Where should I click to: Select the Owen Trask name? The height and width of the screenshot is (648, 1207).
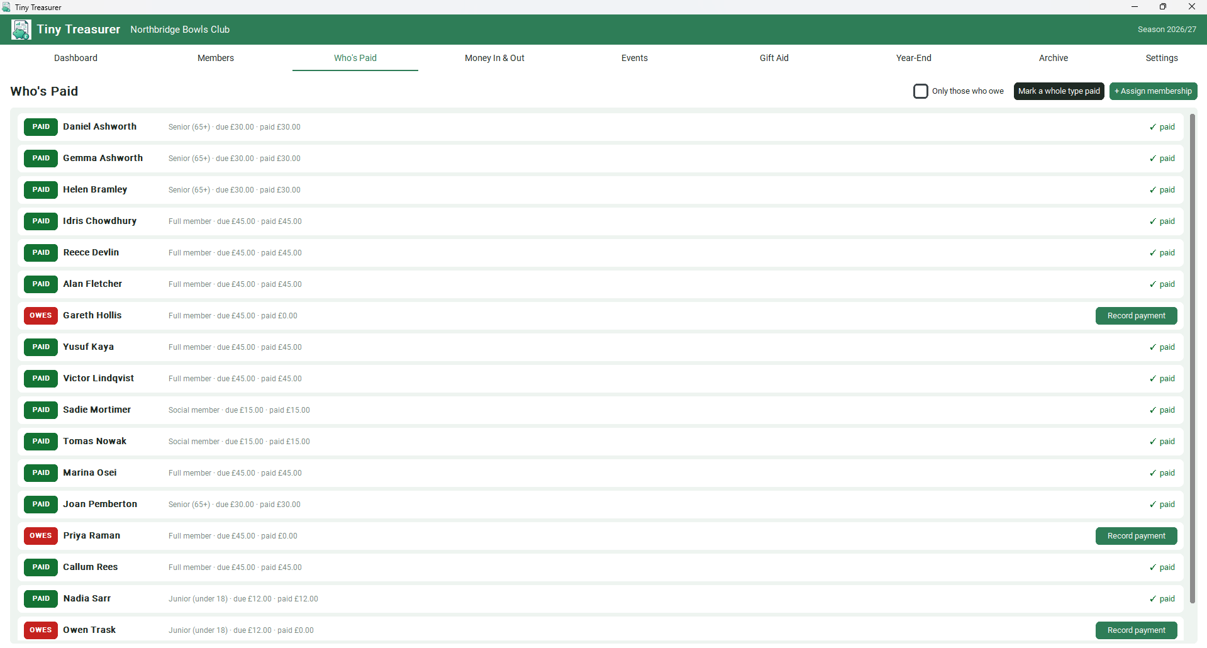pyautogui.click(x=89, y=630)
